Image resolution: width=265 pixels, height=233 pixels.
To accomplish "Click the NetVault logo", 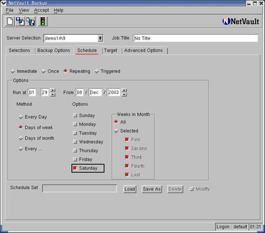I will [241, 21].
